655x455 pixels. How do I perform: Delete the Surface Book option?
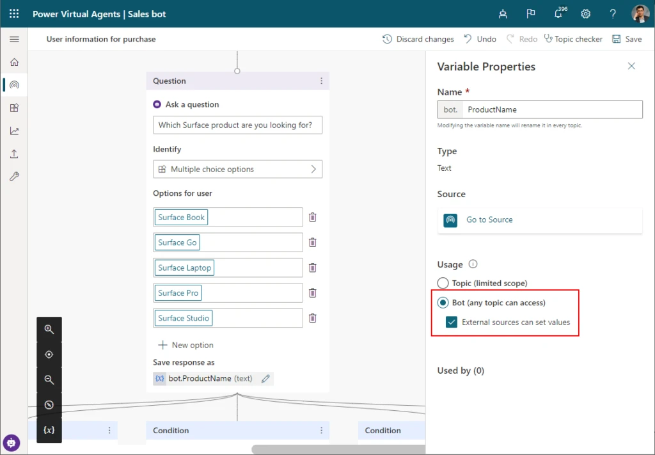[x=313, y=218]
